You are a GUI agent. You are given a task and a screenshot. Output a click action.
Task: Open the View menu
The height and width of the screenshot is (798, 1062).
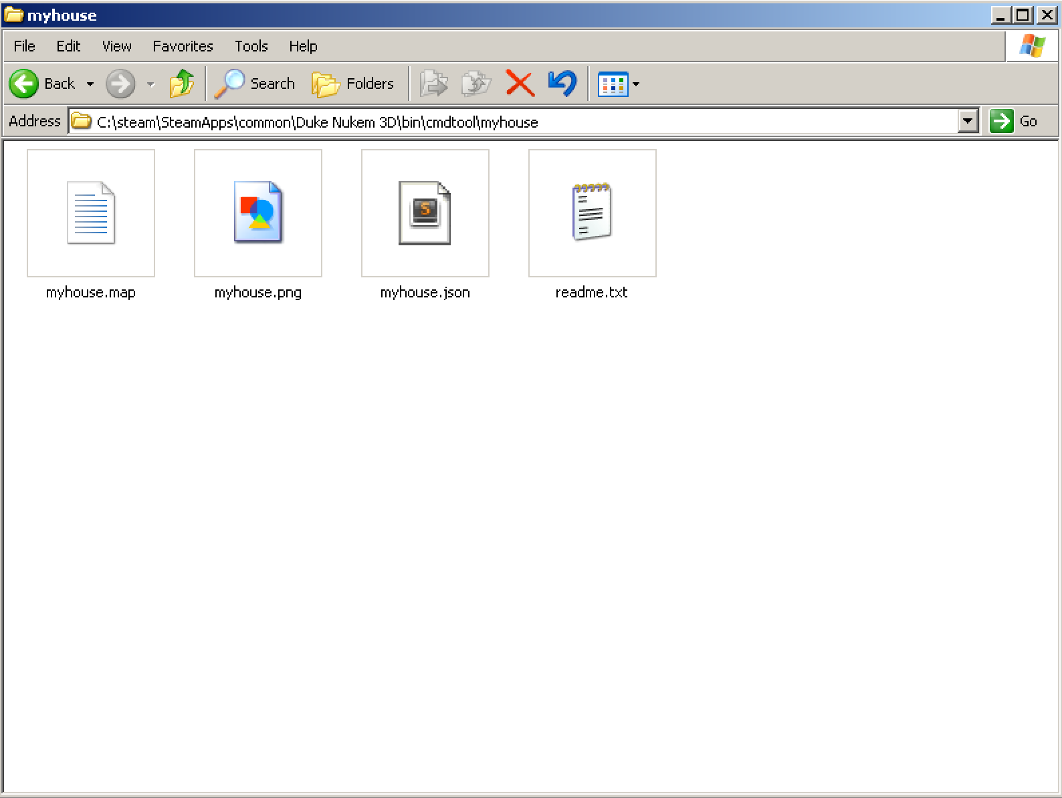tap(117, 46)
